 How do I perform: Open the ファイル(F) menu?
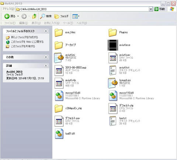coord(10,23)
